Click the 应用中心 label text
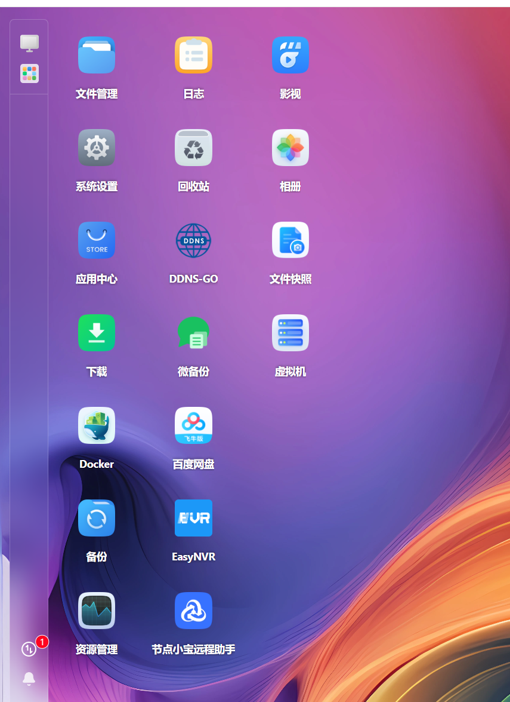The image size is (510, 702). (97, 280)
